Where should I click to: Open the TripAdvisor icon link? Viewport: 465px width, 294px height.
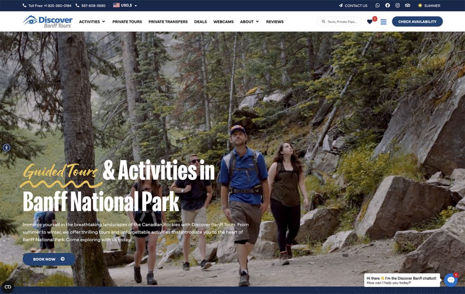coord(407,5)
